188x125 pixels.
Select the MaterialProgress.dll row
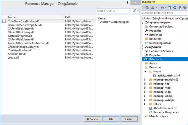[x=48, y=36]
